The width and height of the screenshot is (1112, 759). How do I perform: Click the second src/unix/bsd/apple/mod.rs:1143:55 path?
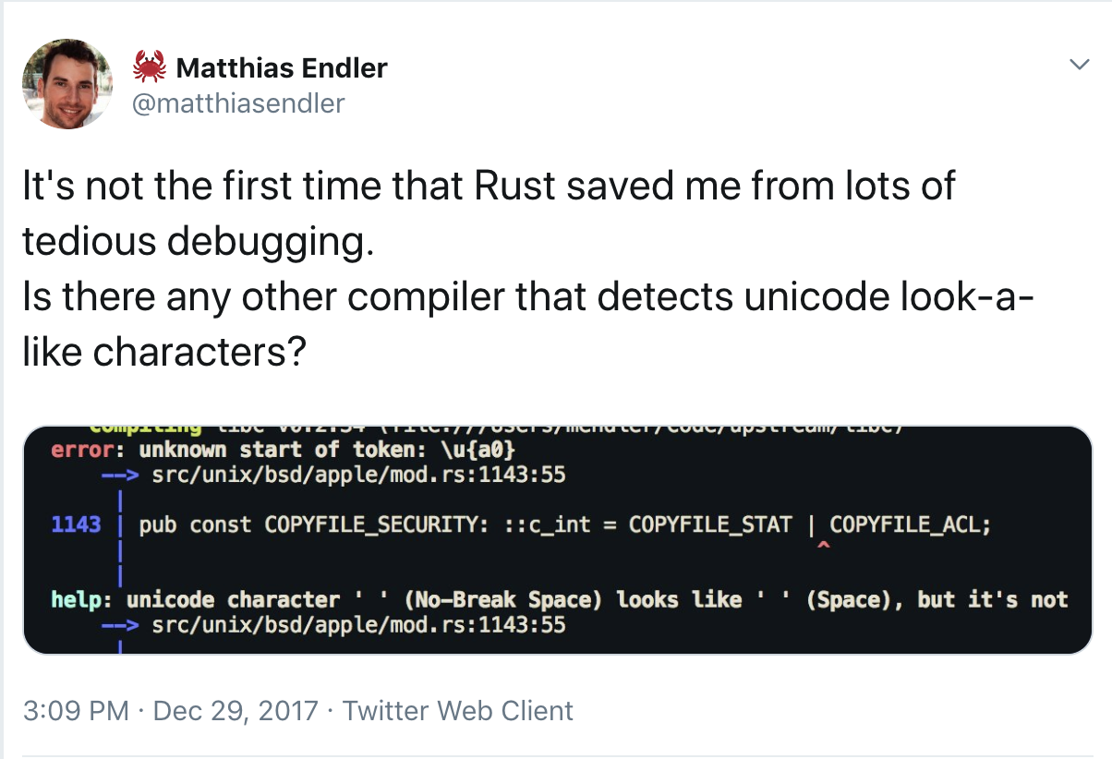[x=358, y=625]
